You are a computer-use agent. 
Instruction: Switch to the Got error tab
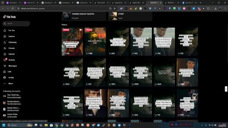pos(190,2)
